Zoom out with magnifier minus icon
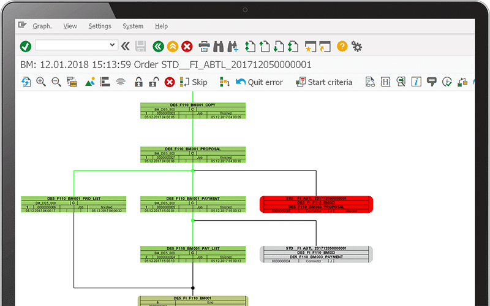Image resolution: width=490 pixels, height=306 pixels. [x=56, y=82]
